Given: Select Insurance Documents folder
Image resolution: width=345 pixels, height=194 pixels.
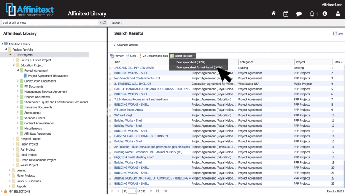Looking at the screenshot, I should [38, 107].
